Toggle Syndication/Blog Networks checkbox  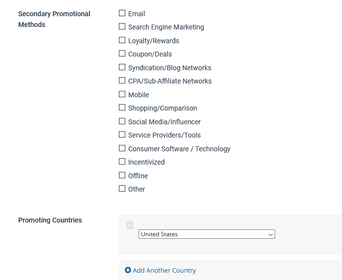point(122,67)
